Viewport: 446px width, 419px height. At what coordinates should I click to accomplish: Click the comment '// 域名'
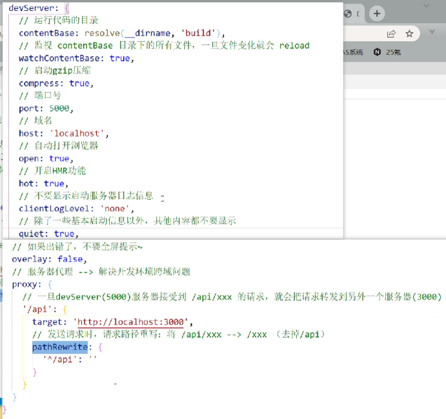coord(35,120)
